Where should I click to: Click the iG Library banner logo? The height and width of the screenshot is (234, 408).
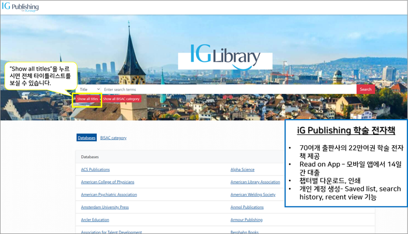[225, 57]
